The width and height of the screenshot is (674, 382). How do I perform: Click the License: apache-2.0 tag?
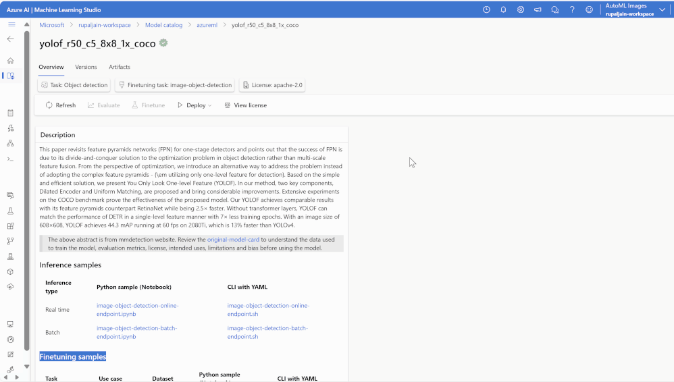pyautogui.click(x=272, y=85)
